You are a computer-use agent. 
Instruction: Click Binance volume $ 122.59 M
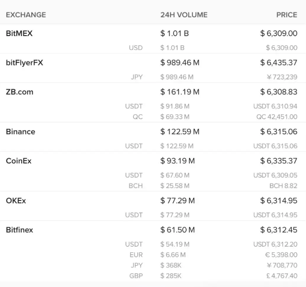click(x=180, y=132)
